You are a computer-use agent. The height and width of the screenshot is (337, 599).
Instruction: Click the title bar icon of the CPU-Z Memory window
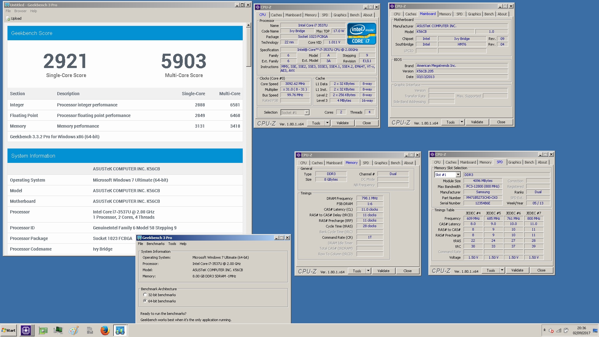[299, 155]
